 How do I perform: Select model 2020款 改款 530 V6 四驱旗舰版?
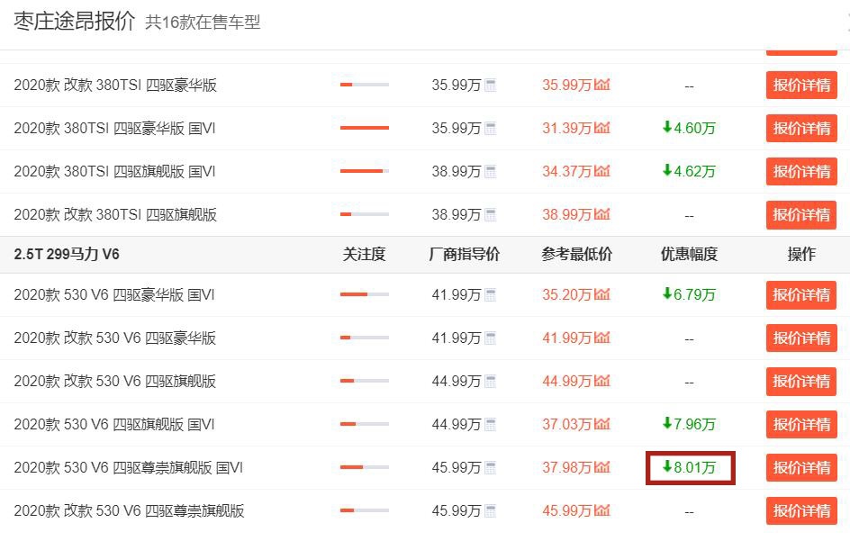(x=115, y=382)
